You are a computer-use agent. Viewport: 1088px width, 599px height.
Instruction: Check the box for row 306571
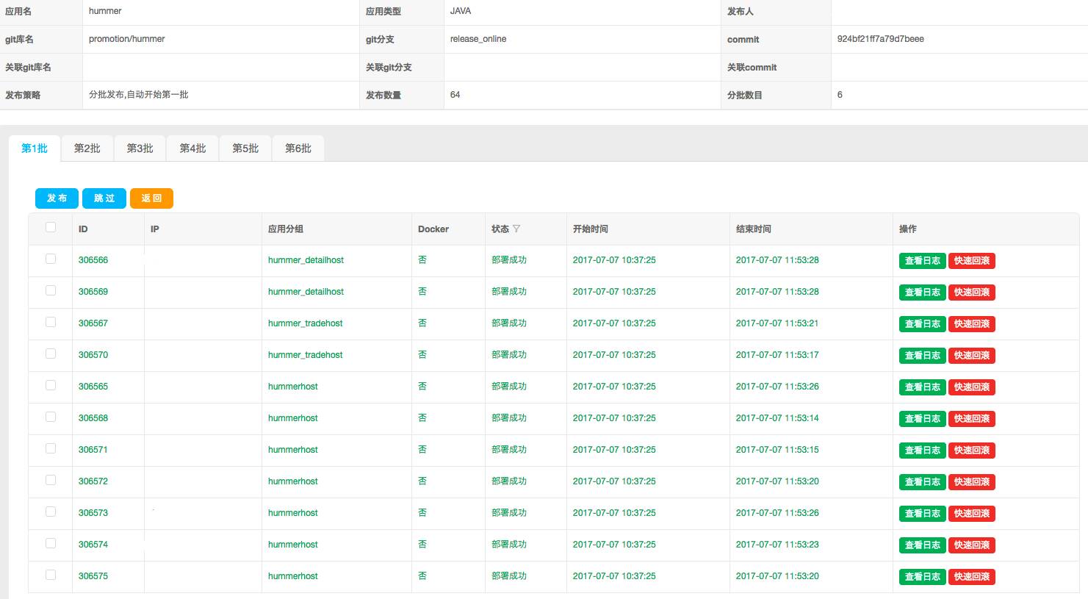tap(51, 448)
